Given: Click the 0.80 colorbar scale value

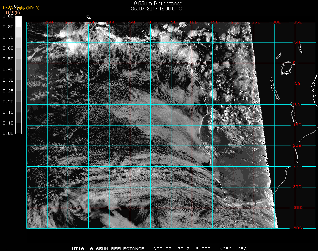Looking at the screenshot, I should pos(8,26).
